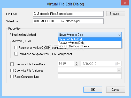This screenshot has width=131, height=98.
Task: Confirm with the OK button
Action: 93,90
